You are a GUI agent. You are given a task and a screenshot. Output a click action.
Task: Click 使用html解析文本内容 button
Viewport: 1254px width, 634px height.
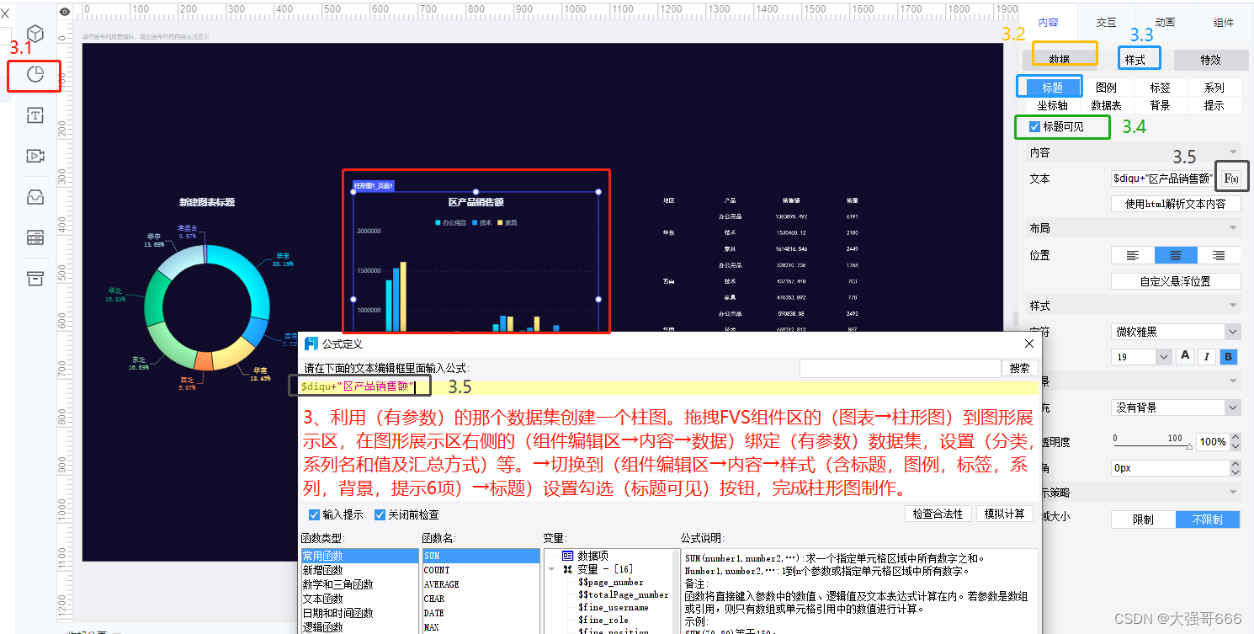[x=1176, y=204]
